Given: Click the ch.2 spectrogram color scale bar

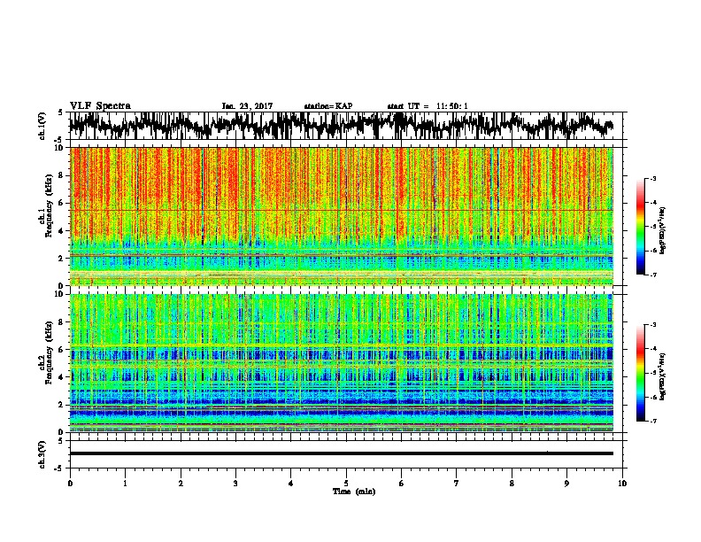Looking at the screenshot, I should (640, 373).
